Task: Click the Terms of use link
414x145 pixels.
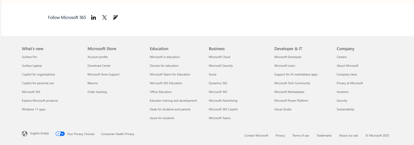Action: [300, 136]
